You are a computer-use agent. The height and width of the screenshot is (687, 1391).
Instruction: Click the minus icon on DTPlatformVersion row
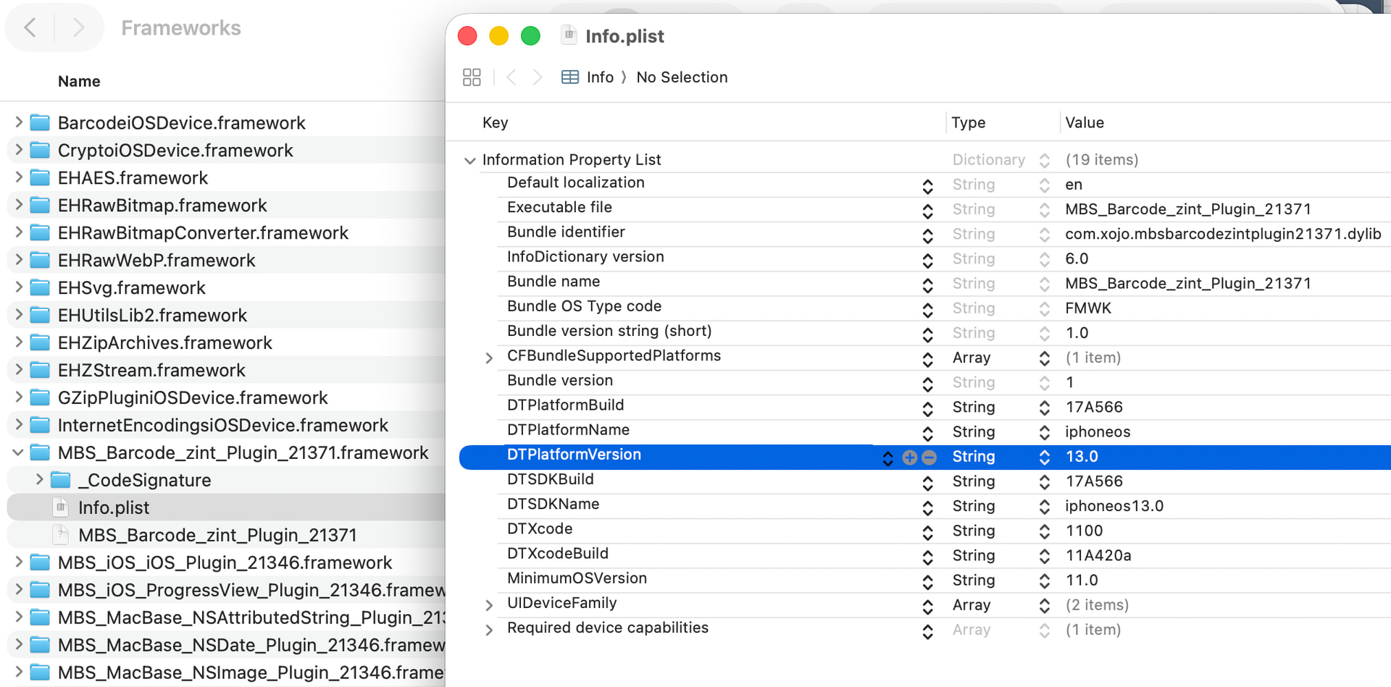[929, 458]
